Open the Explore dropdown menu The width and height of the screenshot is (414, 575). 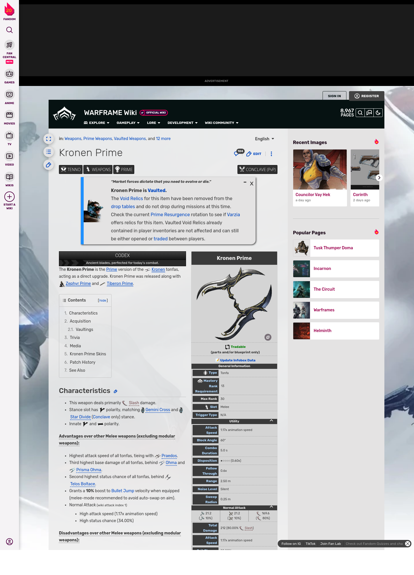[97, 123]
